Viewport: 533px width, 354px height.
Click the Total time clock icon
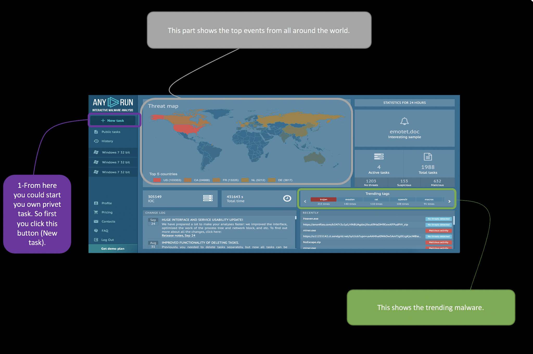coord(287,198)
